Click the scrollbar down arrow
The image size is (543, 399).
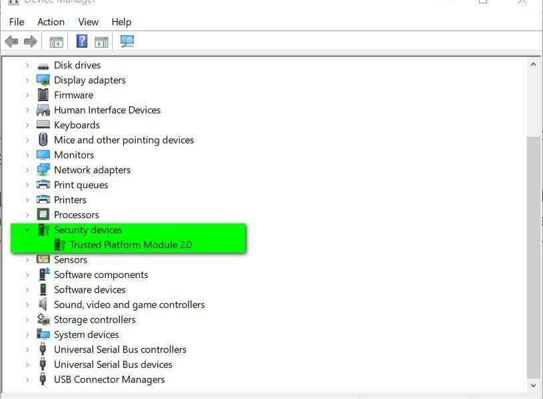tap(534, 385)
